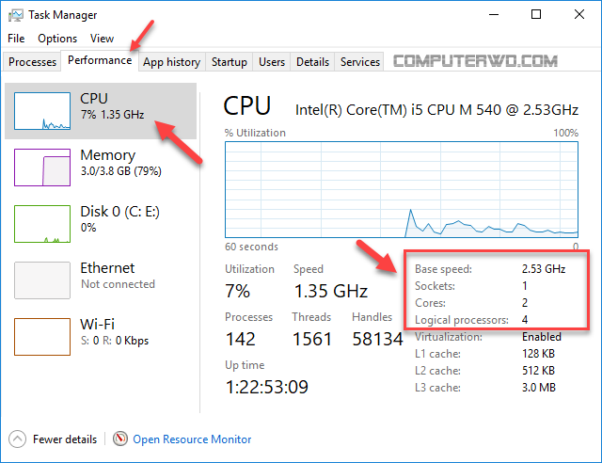The width and height of the screenshot is (602, 463).
Task: Switch to the Details tab
Action: (x=312, y=62)
